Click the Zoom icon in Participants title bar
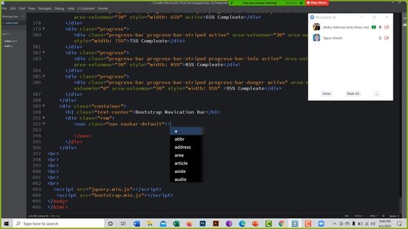 tap(312, 17)
